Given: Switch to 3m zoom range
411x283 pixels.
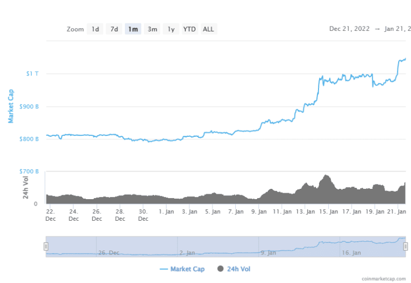Looking at the screenshot, I should point(153,29).
